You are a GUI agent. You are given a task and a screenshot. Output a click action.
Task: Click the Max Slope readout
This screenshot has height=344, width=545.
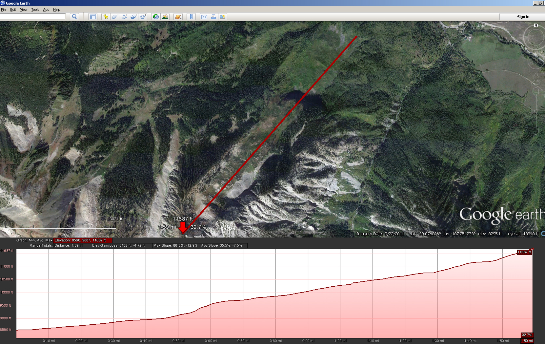pyautogui.click(x=175, y=245)
